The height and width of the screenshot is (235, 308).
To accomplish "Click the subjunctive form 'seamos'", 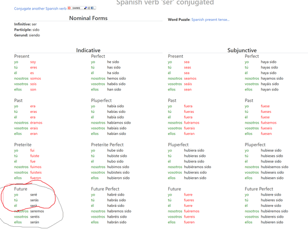I will point(190,78).
